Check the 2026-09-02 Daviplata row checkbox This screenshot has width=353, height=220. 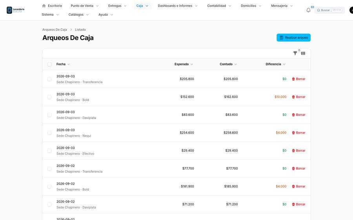[49, 204]
